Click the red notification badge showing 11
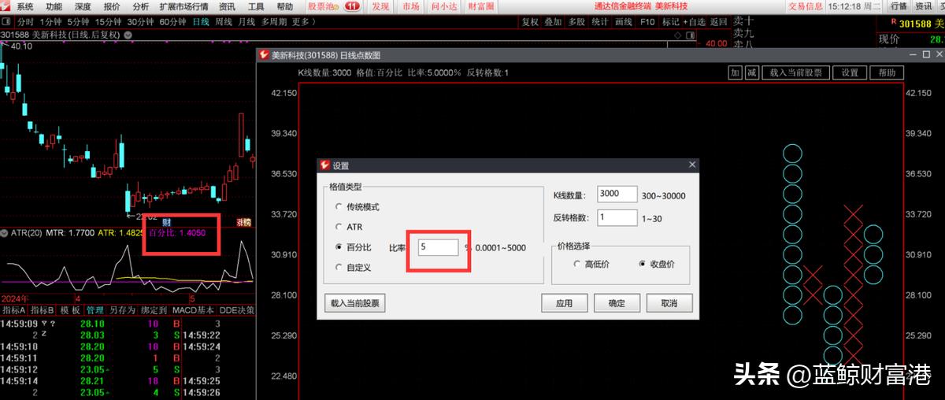The image size is (945, 400). click(x=351, y=6)
